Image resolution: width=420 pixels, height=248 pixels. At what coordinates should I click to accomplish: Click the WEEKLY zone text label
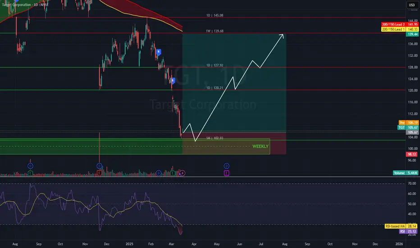260,147
